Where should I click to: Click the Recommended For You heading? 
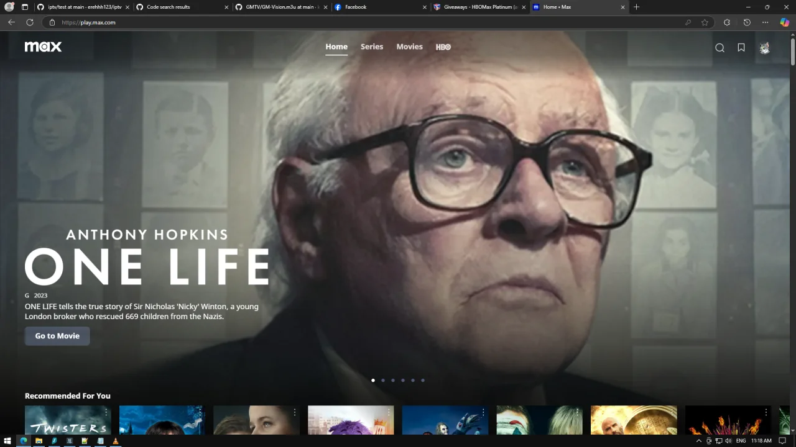(x=68, y=395)
